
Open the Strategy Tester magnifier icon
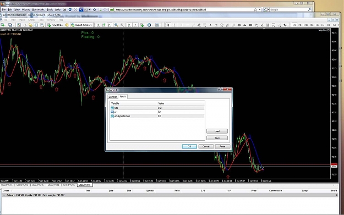[x=42, y=25]
